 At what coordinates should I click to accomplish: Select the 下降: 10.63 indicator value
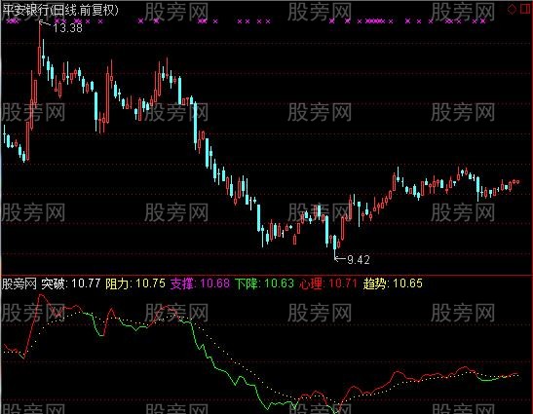click(264, 283)
